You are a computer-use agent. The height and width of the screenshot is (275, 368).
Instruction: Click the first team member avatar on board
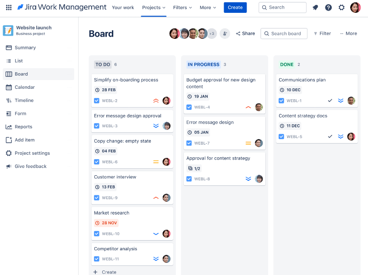(174, 33)
